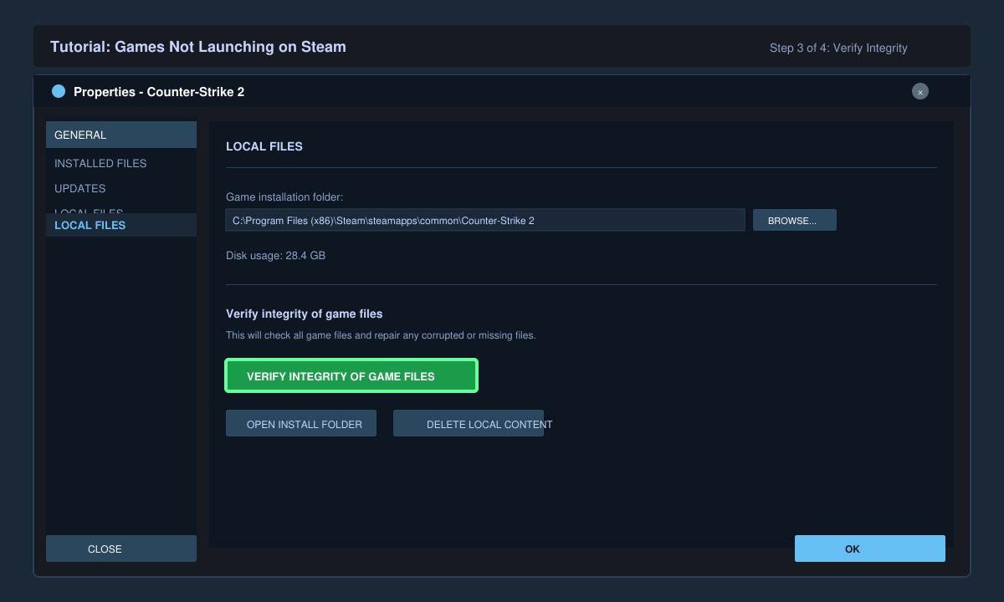Select the highlighted LOCAL FILES sidebar item

tap(121, 225)
